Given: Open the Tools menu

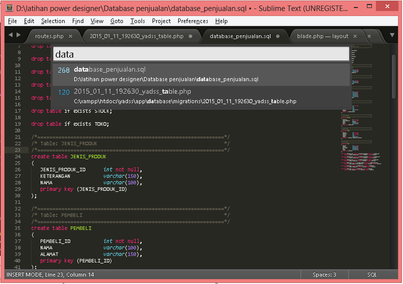Looking at the screenshot, I should [138, 21].
